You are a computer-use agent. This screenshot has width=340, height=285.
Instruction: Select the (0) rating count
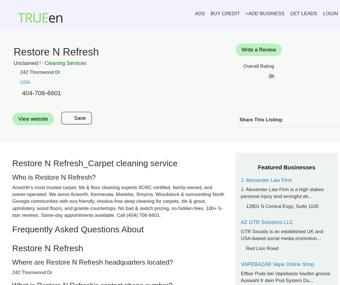[271, 76]
